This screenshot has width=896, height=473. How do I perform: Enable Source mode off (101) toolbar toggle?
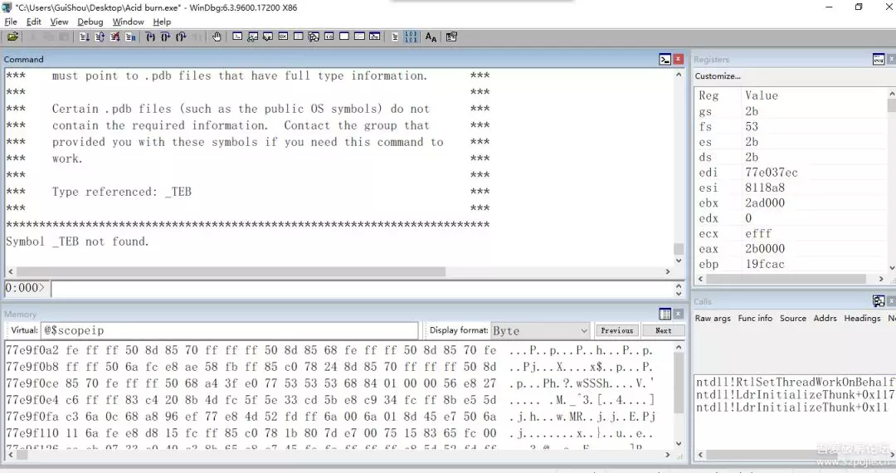(411, 37)
